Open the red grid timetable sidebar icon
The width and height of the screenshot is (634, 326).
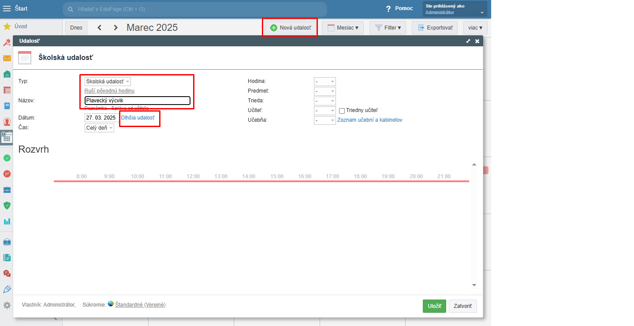pos(7,90)
